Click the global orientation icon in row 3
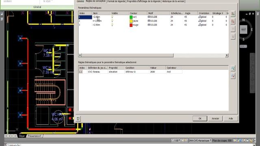 [199, 25]
